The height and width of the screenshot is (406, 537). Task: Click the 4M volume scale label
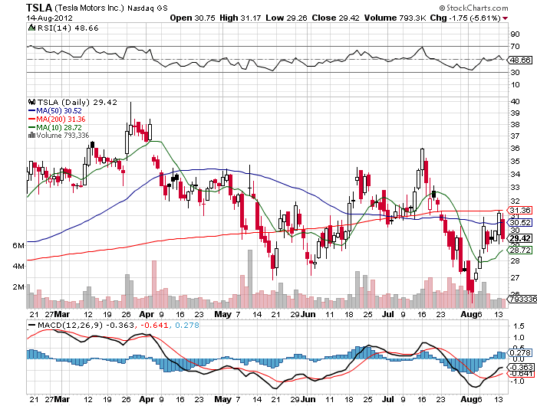point(18,266)
